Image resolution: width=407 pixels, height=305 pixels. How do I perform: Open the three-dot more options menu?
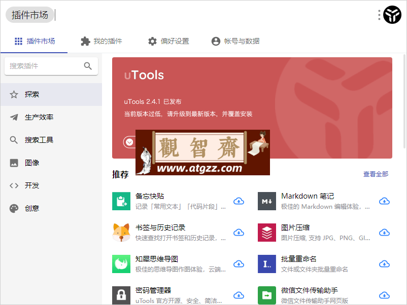click(x=379, y=15)
